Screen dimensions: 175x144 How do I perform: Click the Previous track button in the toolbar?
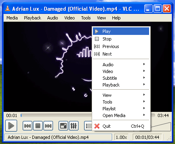click(28, 126)
